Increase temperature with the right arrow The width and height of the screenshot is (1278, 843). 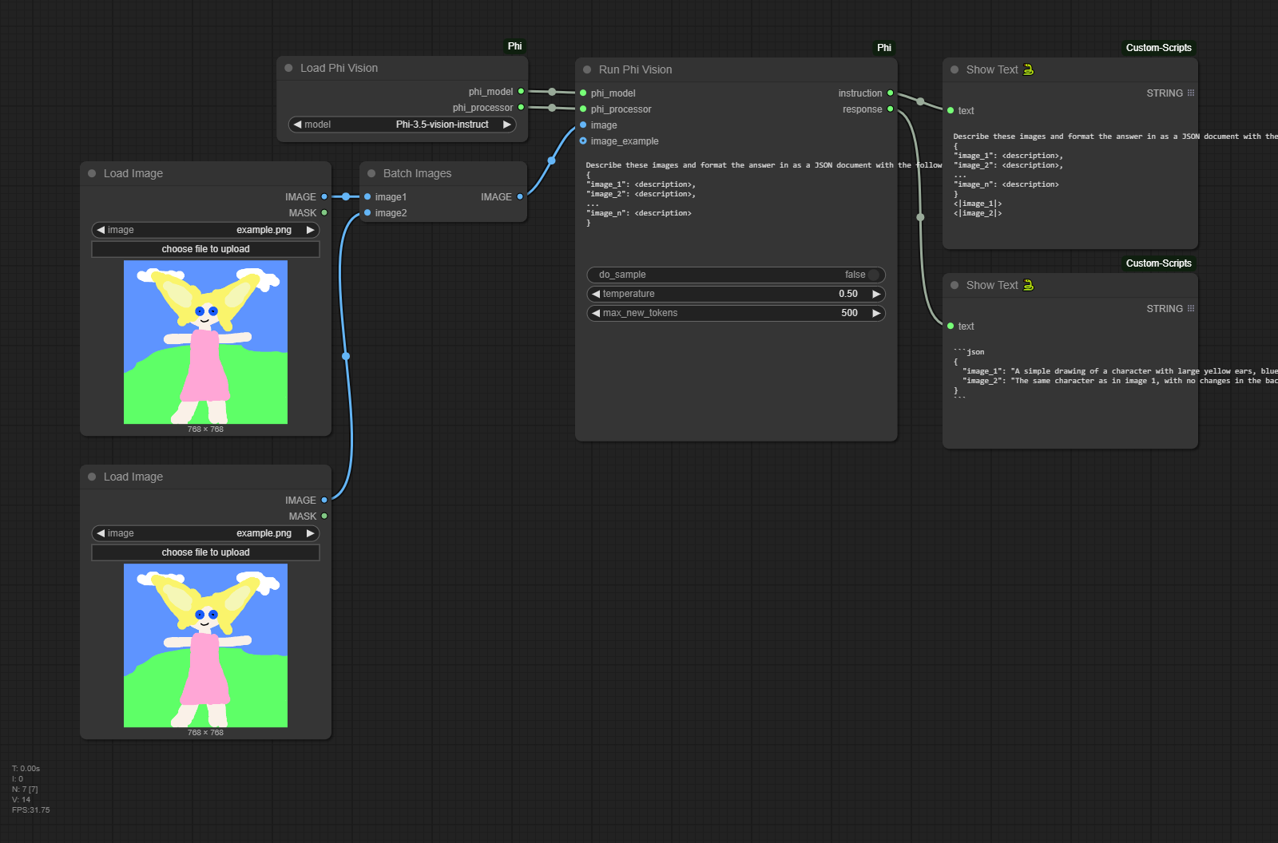coord(876,294)
